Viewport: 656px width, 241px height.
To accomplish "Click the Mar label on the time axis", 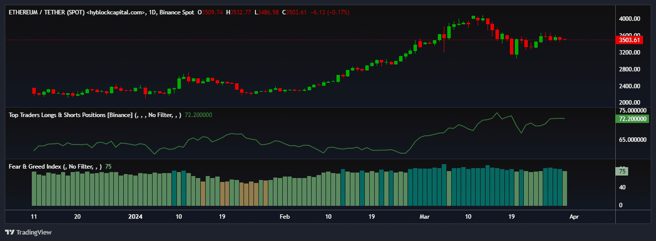I will [425, 217].
